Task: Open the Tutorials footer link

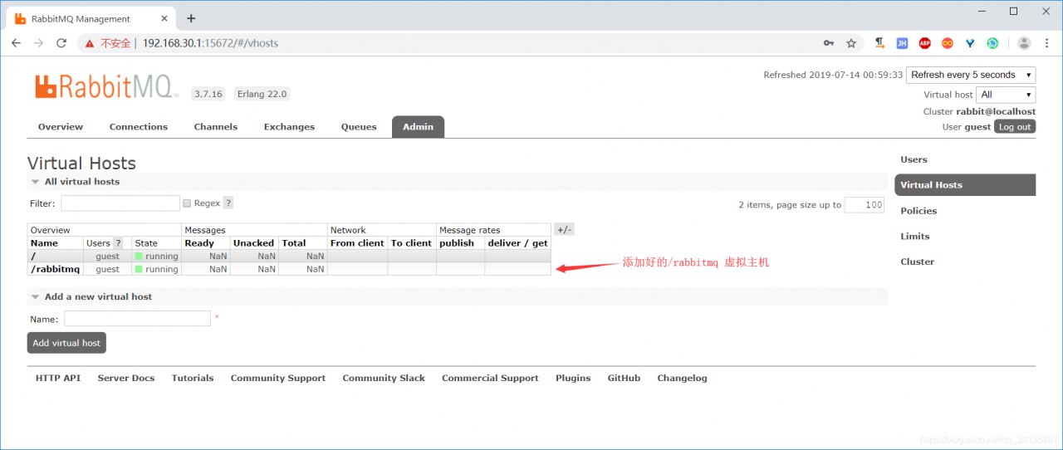Action: coord(193,378)
